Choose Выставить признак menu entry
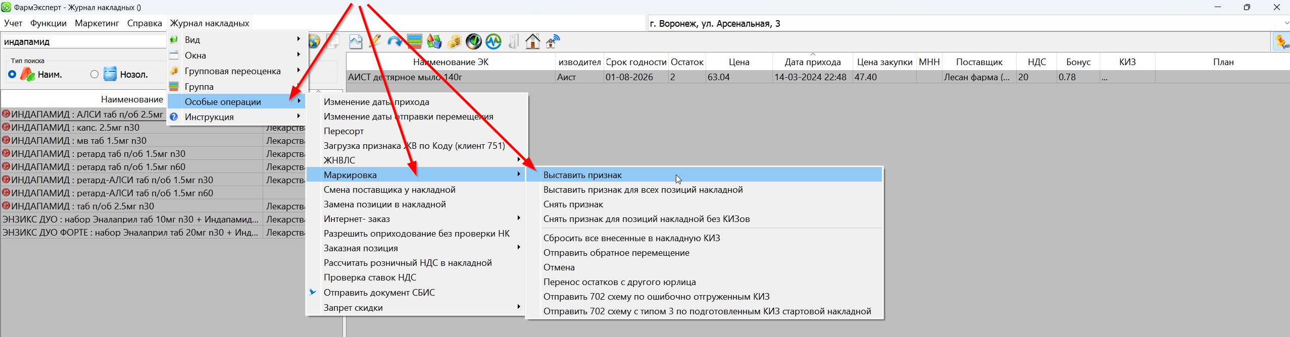This screenshot has width=1290, height=337. [582, 175]
